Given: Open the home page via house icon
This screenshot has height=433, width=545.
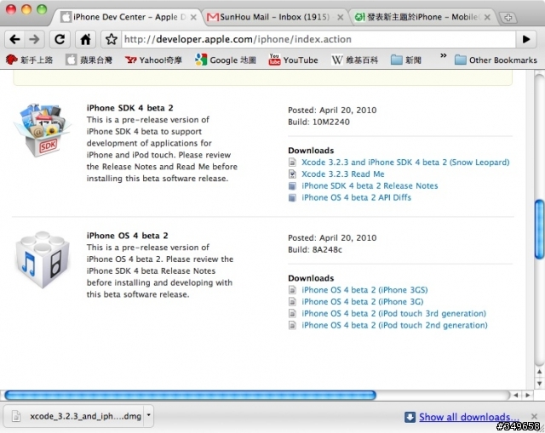Looking at the screenshot, I should click(x=85, y=39).
